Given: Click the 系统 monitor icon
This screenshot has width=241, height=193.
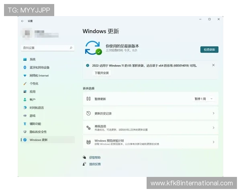Looking at the screenshot, I should 25,59.
